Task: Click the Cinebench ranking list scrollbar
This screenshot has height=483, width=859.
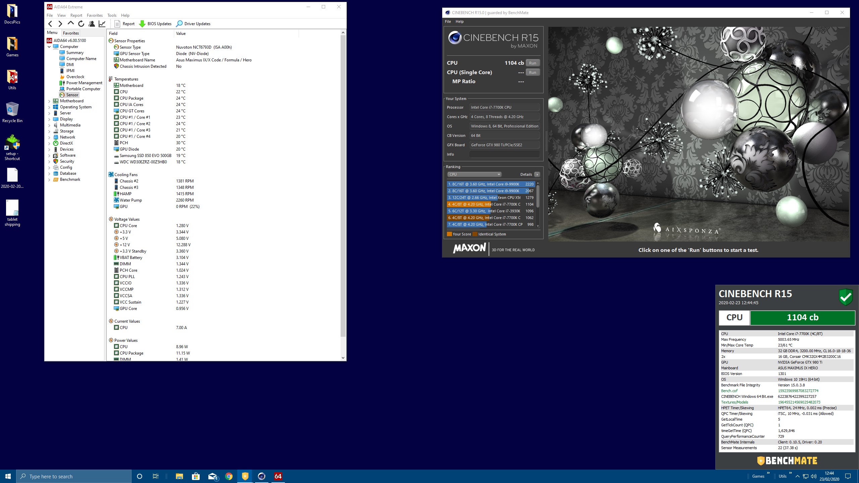Action: [x=538, y=196]
